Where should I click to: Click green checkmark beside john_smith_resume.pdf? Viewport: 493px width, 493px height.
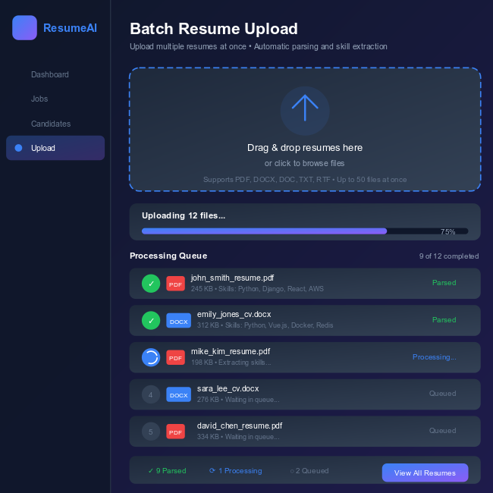(151, 284)
